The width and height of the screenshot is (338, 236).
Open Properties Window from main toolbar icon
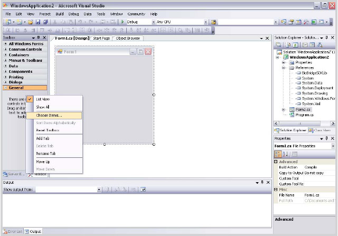tap(291, 22)
